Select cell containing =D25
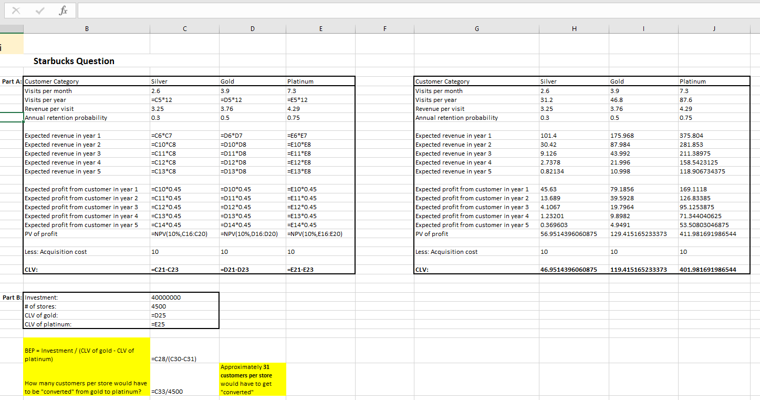Image resolution: width=760 pixels, height=400 pixels. tap(184, 315)
